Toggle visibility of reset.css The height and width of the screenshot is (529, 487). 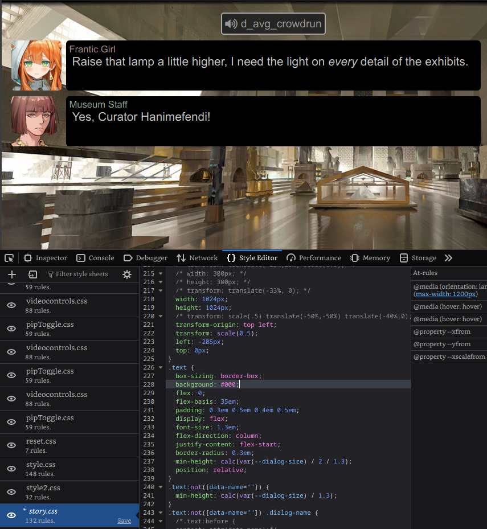pyautogui.click(x=11, y=445)
